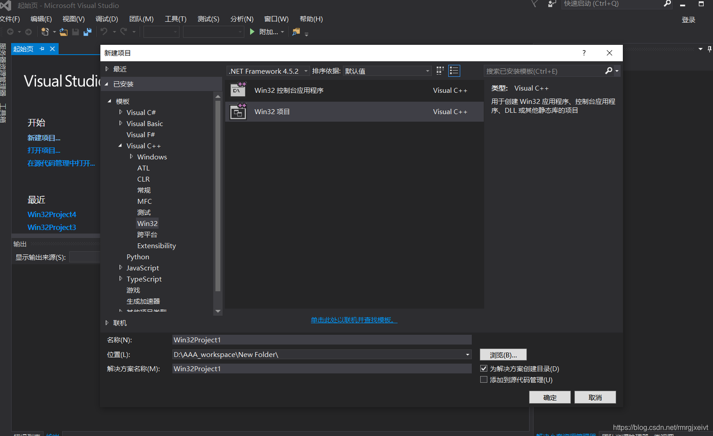Expand the Visual Basic tree node
Screen dimensions: 713x436
click(120, 123)
